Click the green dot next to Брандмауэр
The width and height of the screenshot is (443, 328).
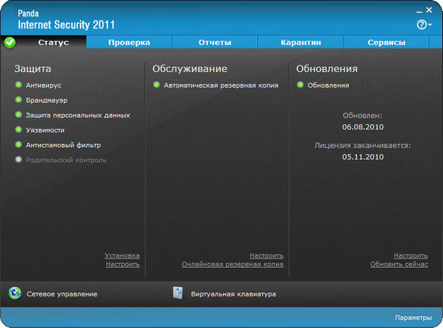(18, 100)
